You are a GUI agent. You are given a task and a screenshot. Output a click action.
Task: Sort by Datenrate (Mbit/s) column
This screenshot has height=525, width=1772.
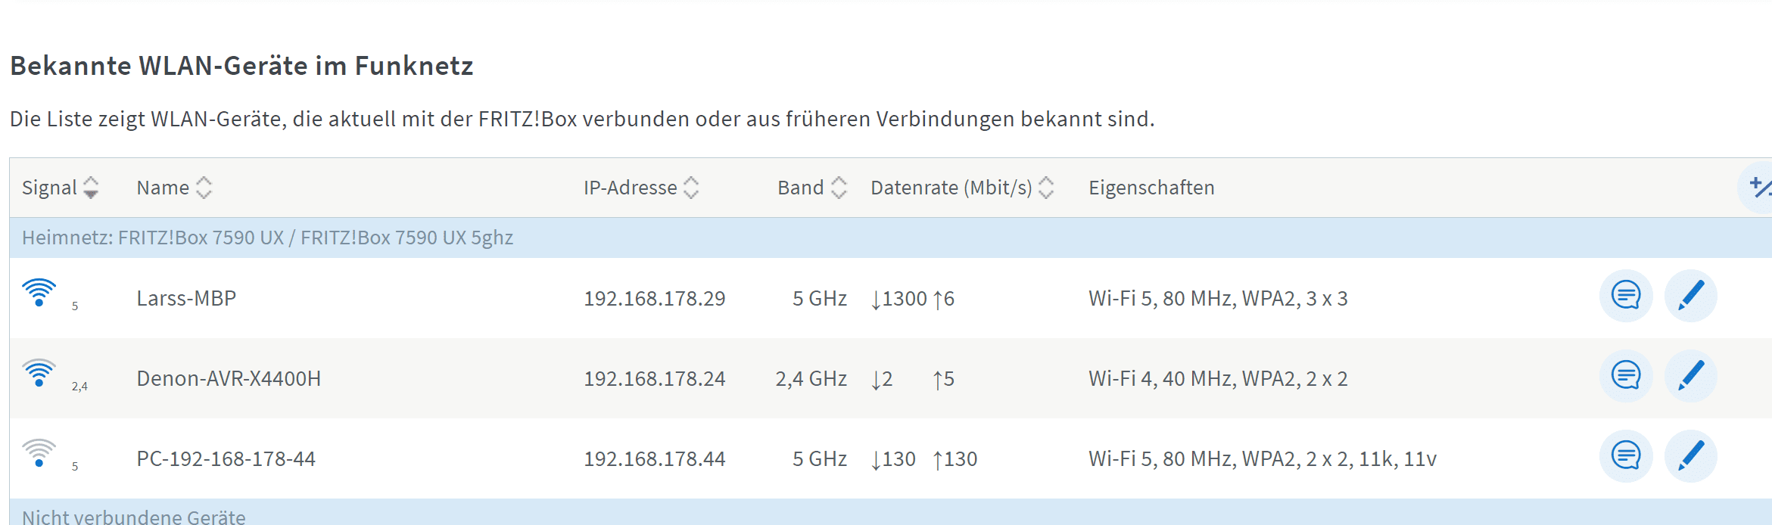[961, 188]
